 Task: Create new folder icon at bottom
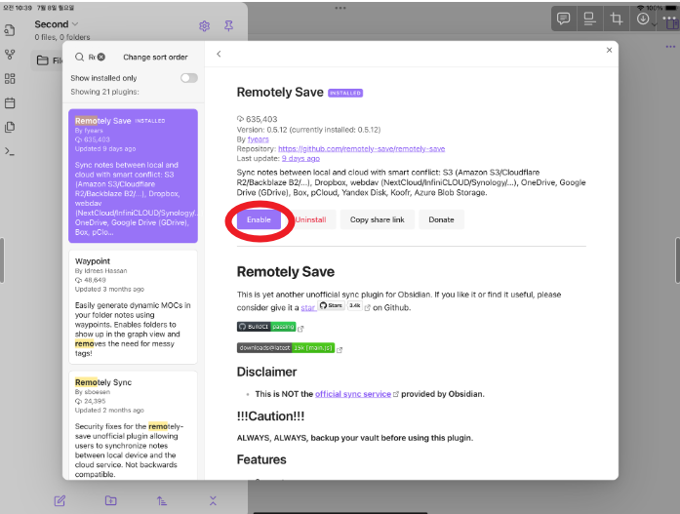pyautogui.click(x=110, y=500)
